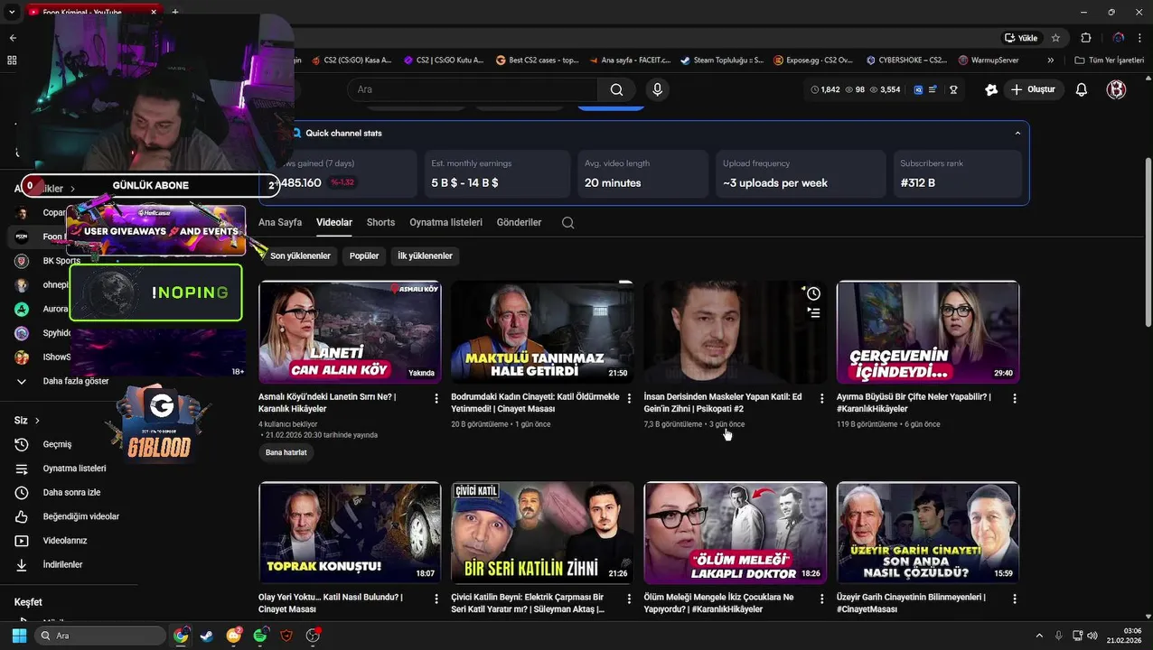The height and width of the screenshot is (650, 1153).
Task: Open Steam Topluluğu bookmark
Action: 722,60
